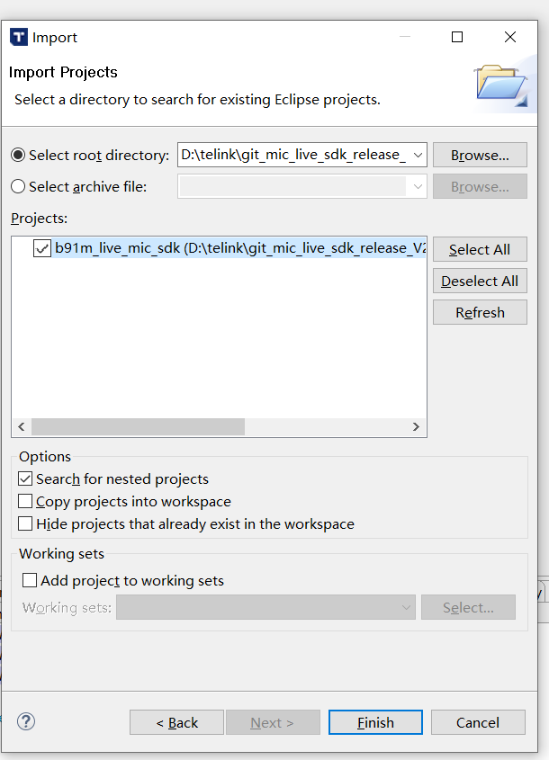Click Deselect All
The image size is (549, 760).
[x=480, y=281]
